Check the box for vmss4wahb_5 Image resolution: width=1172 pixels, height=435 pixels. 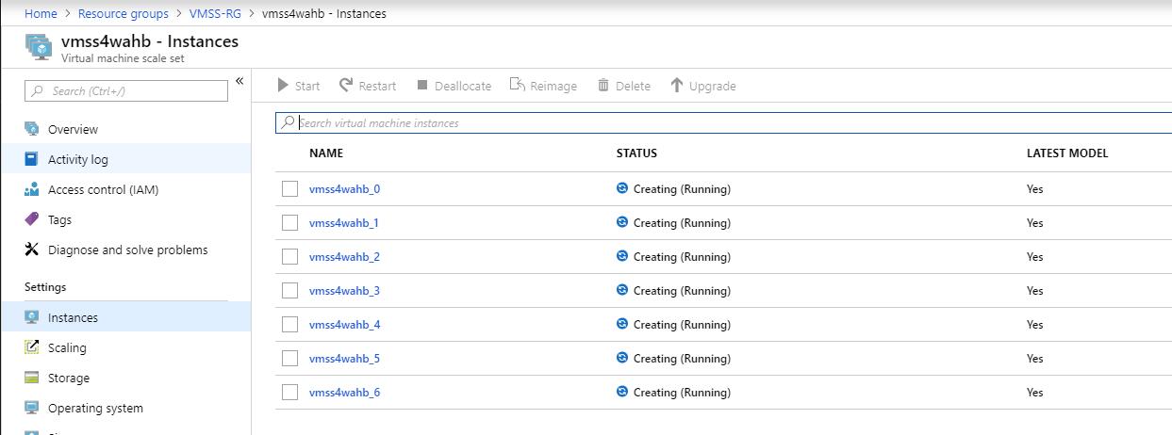pyautogui.click(x=289, y=358)
